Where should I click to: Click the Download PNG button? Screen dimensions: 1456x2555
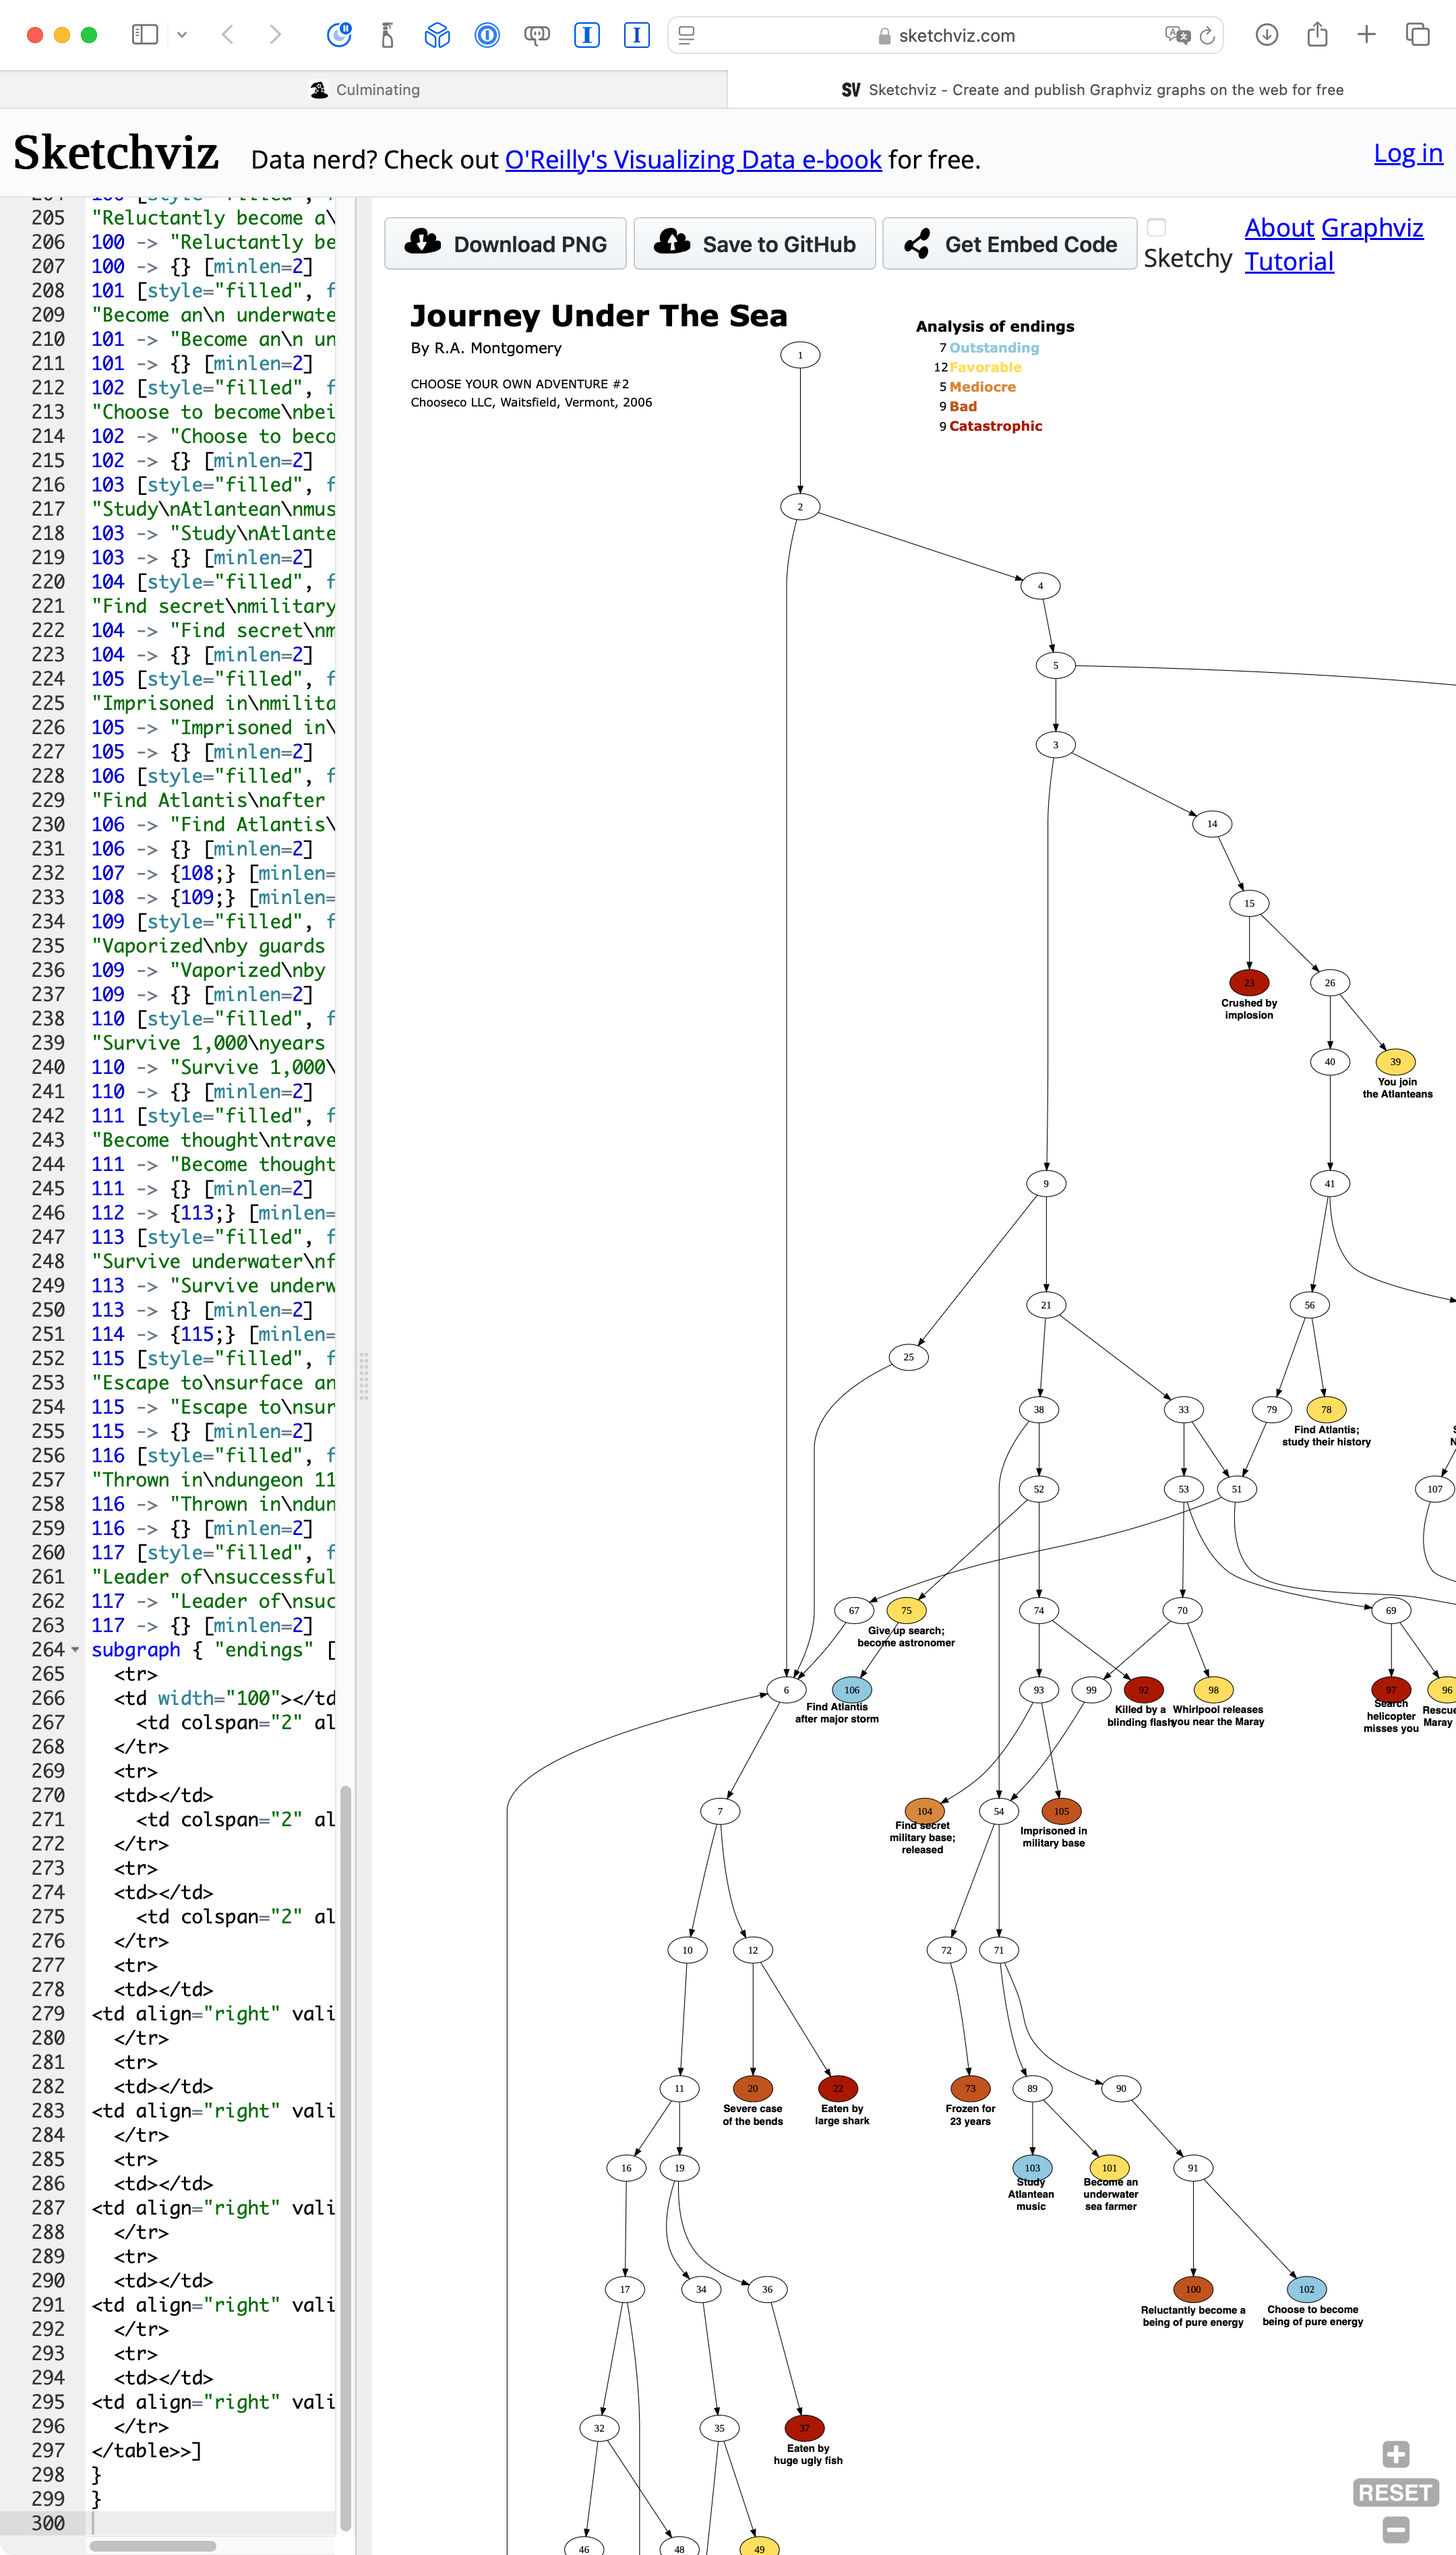pos(505,244)
